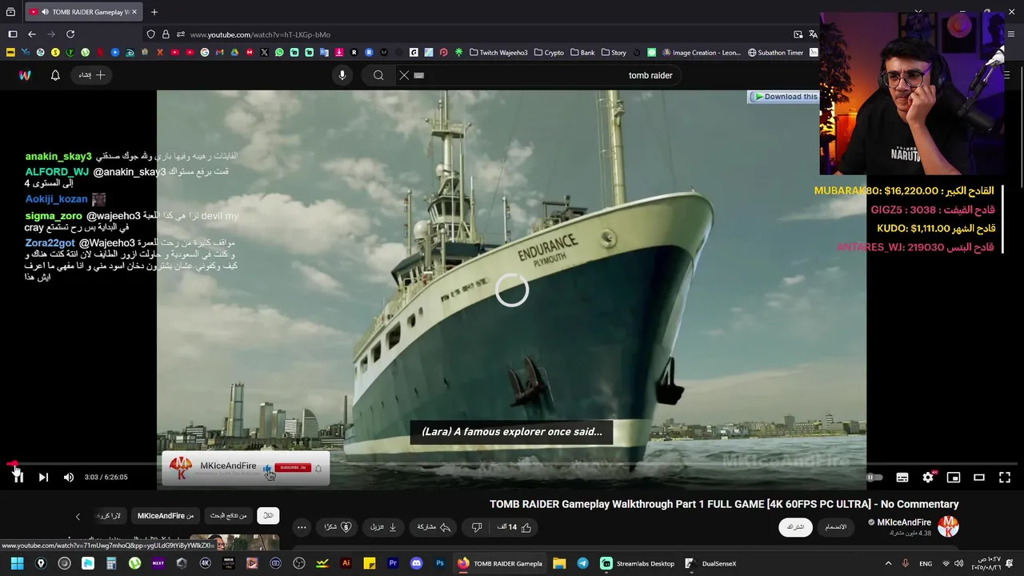Like the video (14 ألف thumbs up)

514,527
